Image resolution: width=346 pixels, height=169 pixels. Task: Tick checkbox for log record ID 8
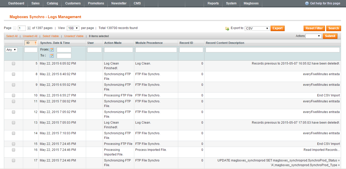pyautogui.click(x=14, y=74)
